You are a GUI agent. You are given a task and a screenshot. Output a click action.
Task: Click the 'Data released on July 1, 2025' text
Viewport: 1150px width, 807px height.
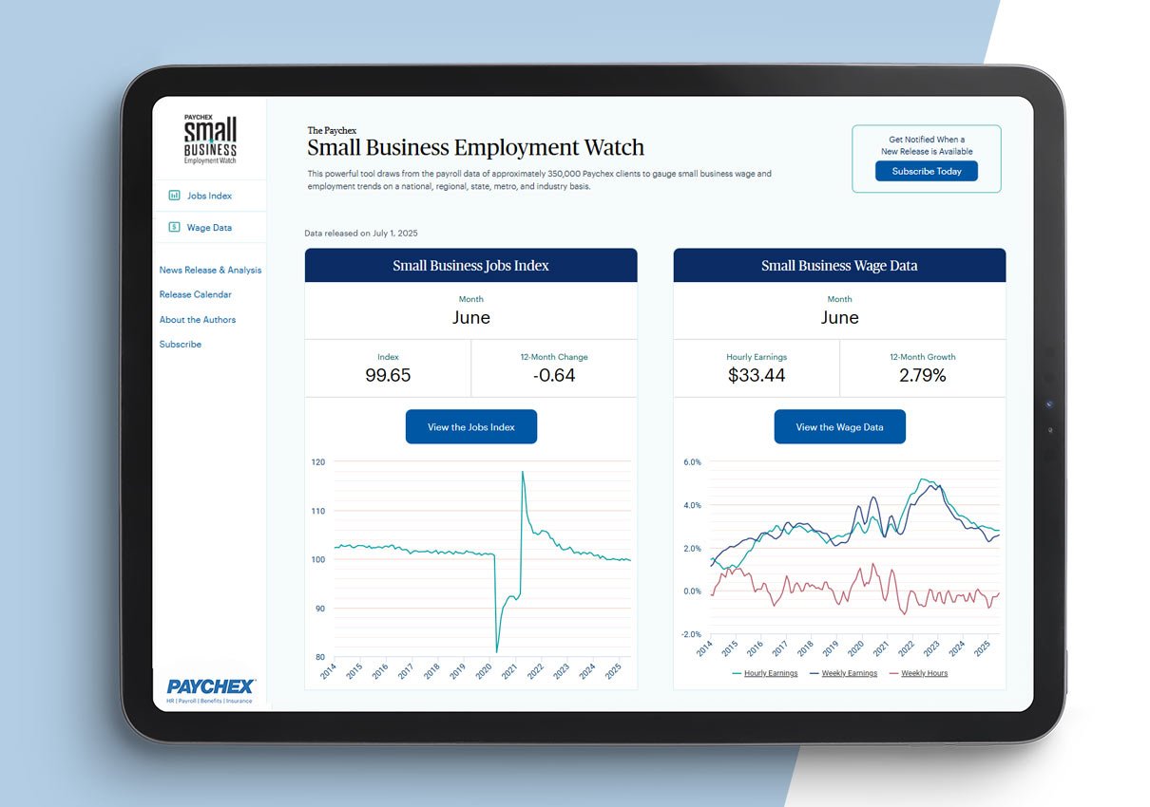[x=361, y=233]
